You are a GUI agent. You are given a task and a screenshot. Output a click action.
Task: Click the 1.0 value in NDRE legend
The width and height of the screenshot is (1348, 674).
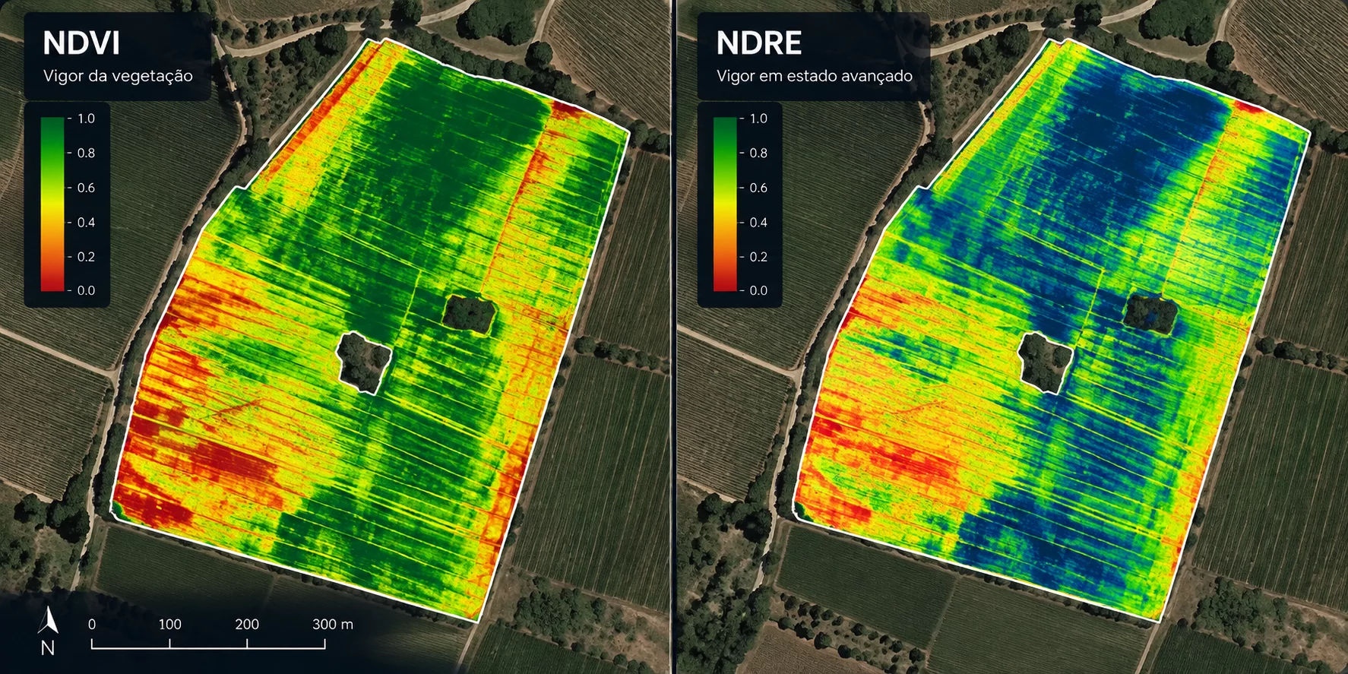[x=758, y=119]
